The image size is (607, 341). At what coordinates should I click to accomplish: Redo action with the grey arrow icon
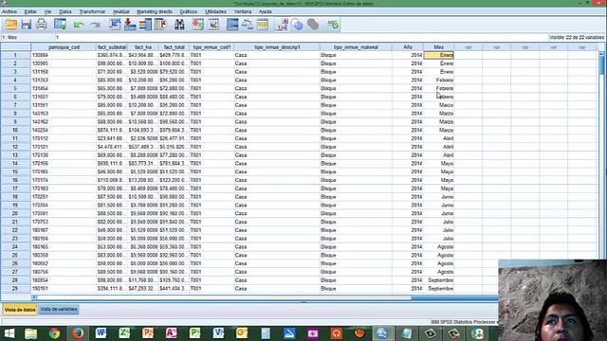tap(95, 25)
